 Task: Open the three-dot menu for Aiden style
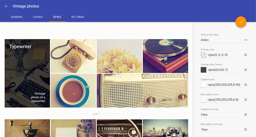(x=245, y=40)
